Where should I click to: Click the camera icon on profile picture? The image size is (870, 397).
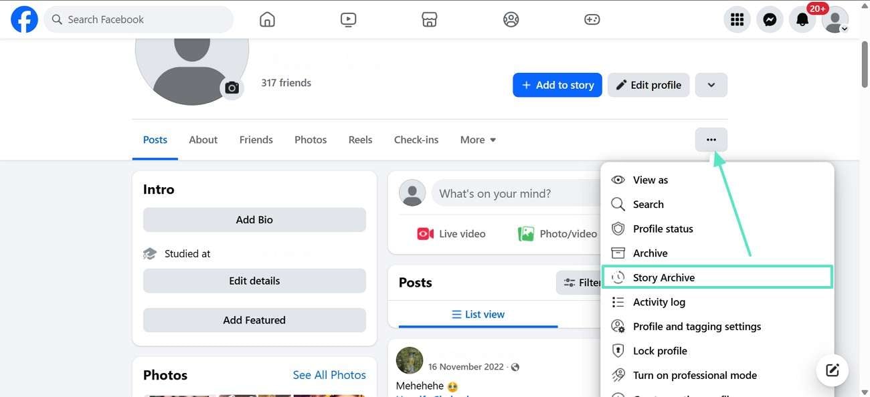click(232, 88)
